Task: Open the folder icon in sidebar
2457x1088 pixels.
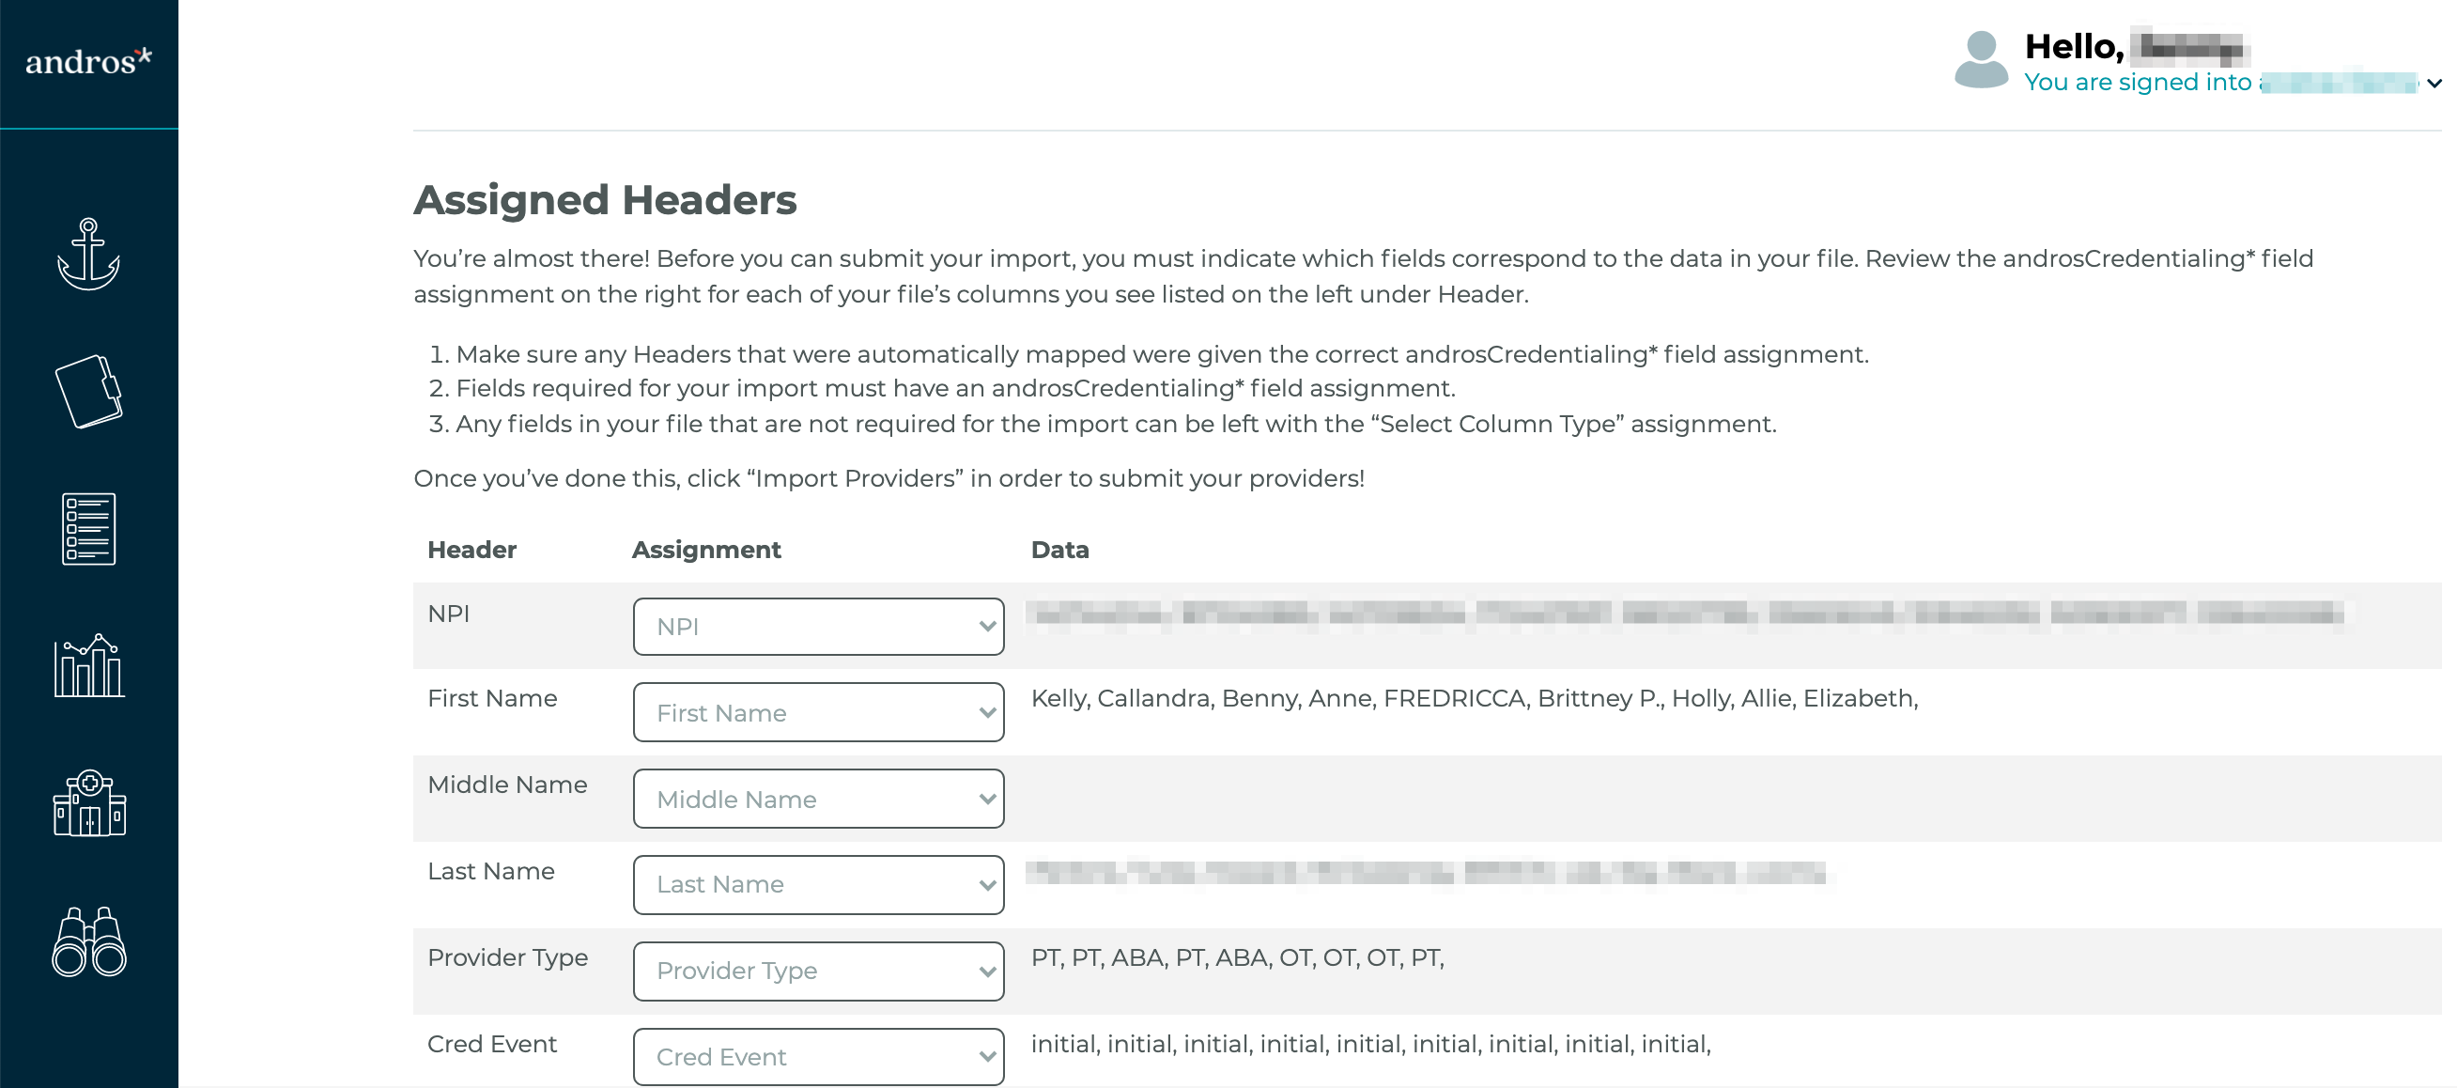Action: 88,391
